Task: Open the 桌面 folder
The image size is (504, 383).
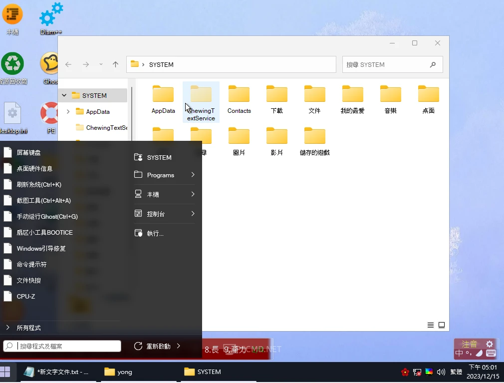Action: point(429,94)
